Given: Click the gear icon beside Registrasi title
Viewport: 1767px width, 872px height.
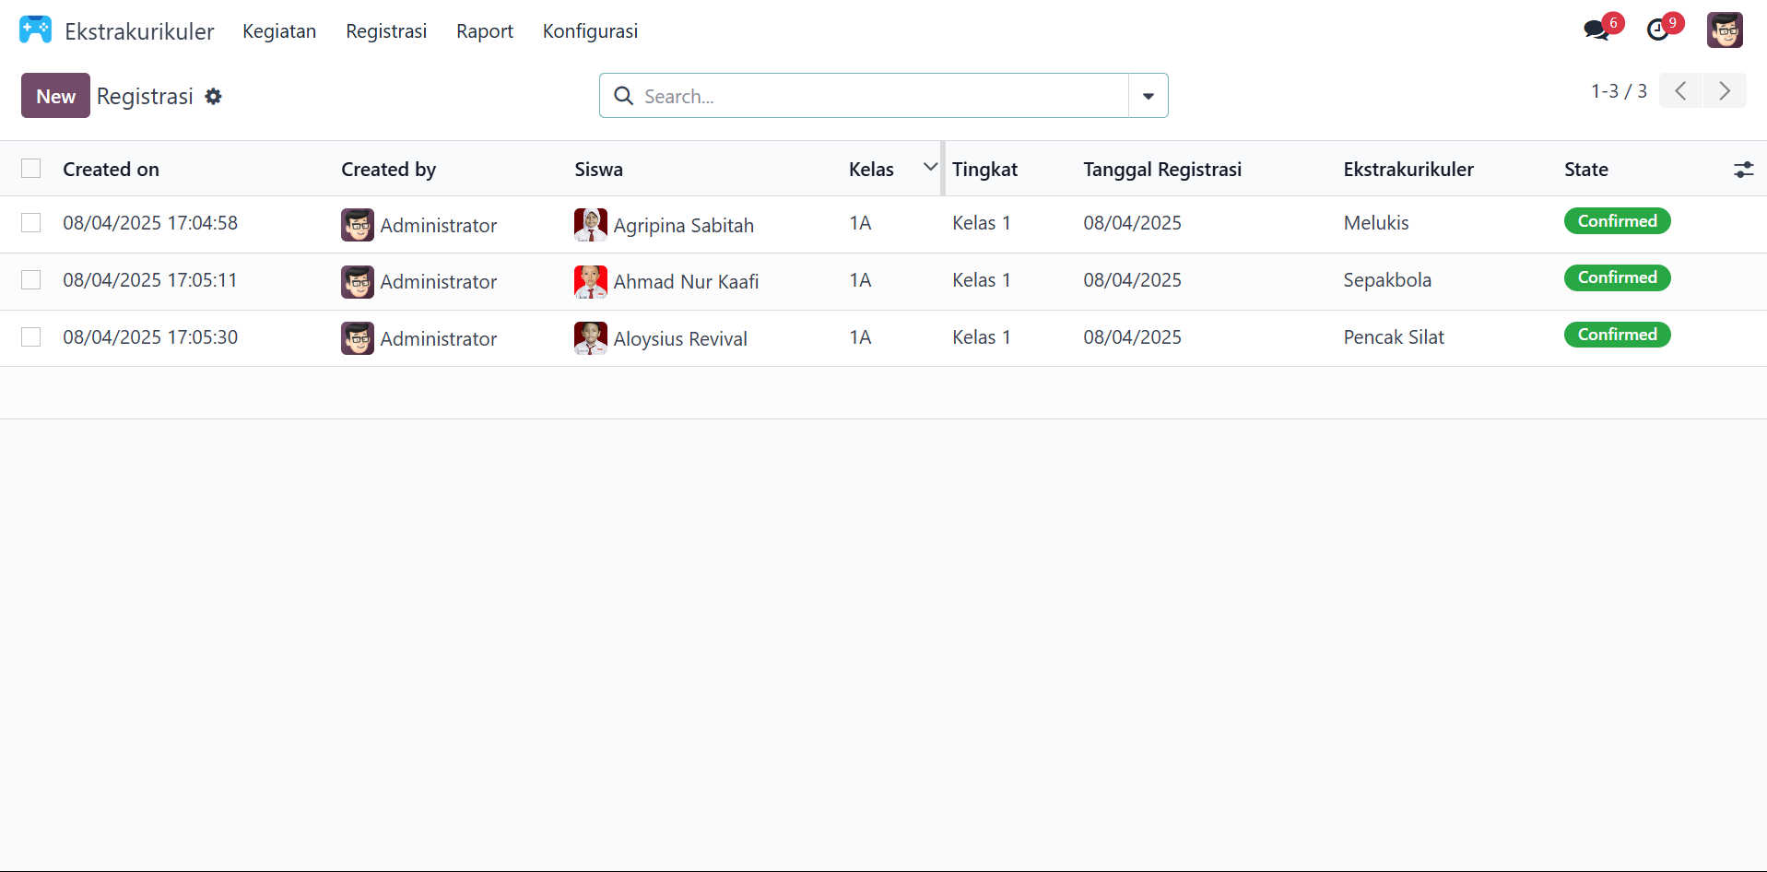Looking at the screenshot, I should click(x=214, y=97).
